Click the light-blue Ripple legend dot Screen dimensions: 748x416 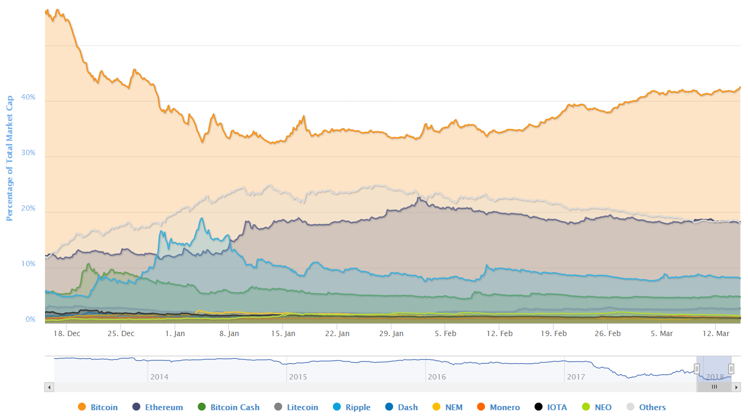pyautogui.click(x=337, y=407)
